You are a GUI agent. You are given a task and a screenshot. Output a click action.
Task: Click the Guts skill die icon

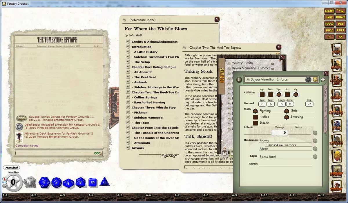(287, 111)
